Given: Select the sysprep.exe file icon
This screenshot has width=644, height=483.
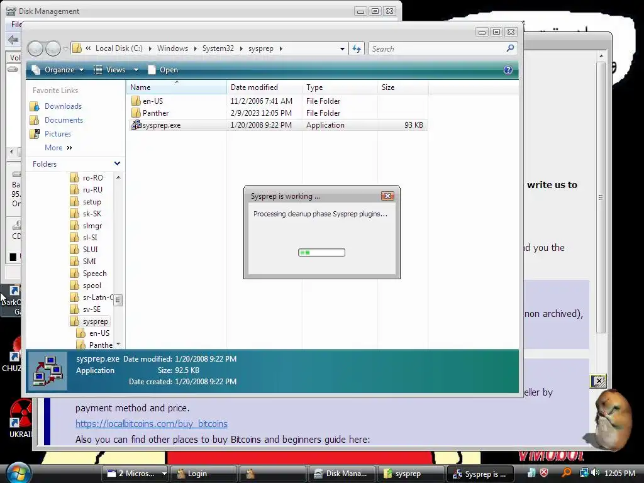Looking at the screenshot, I should [x=136, y=125].
